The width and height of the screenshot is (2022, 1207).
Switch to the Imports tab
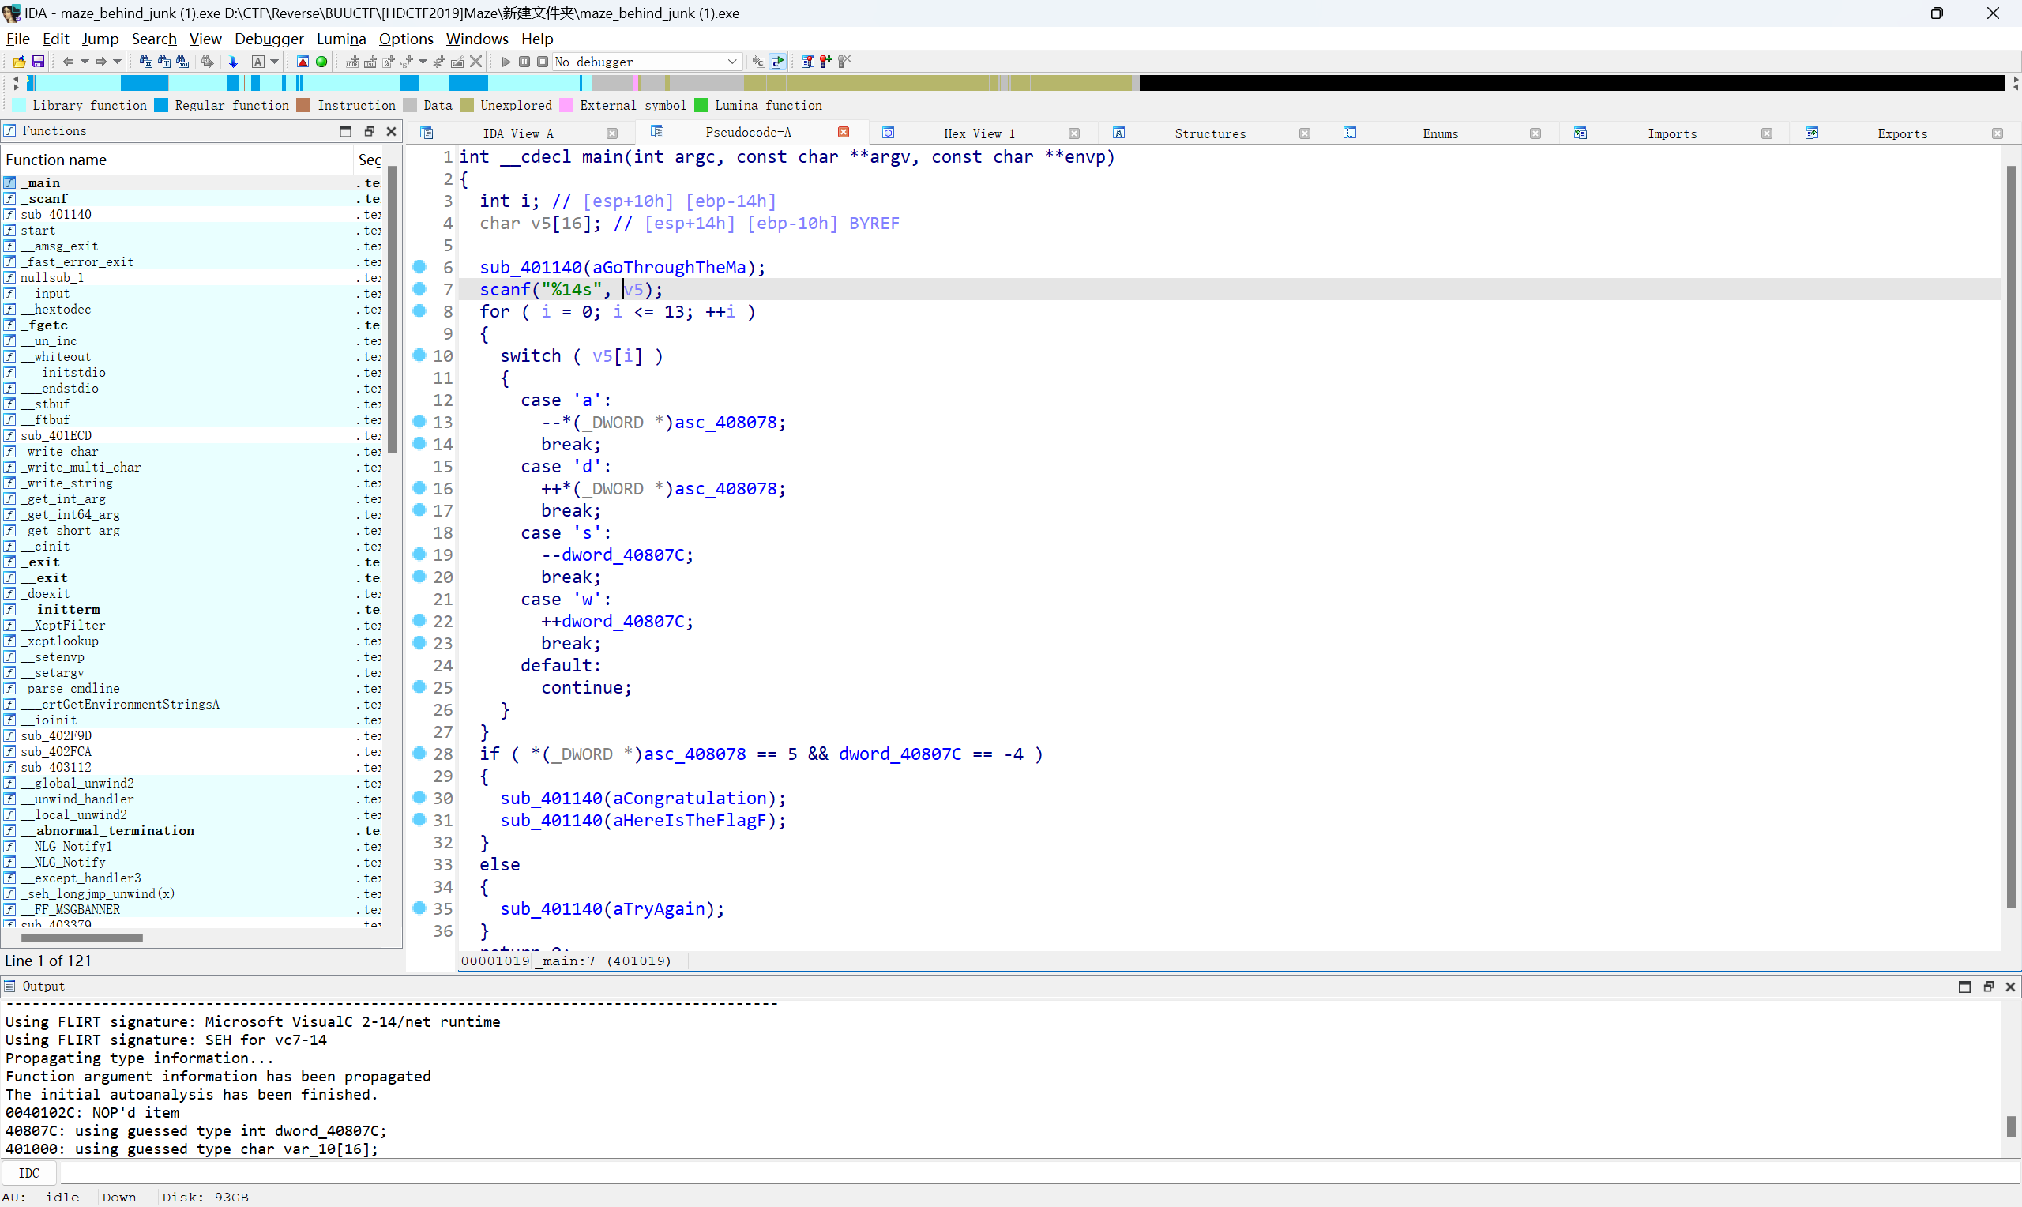tap(1671, 134)
